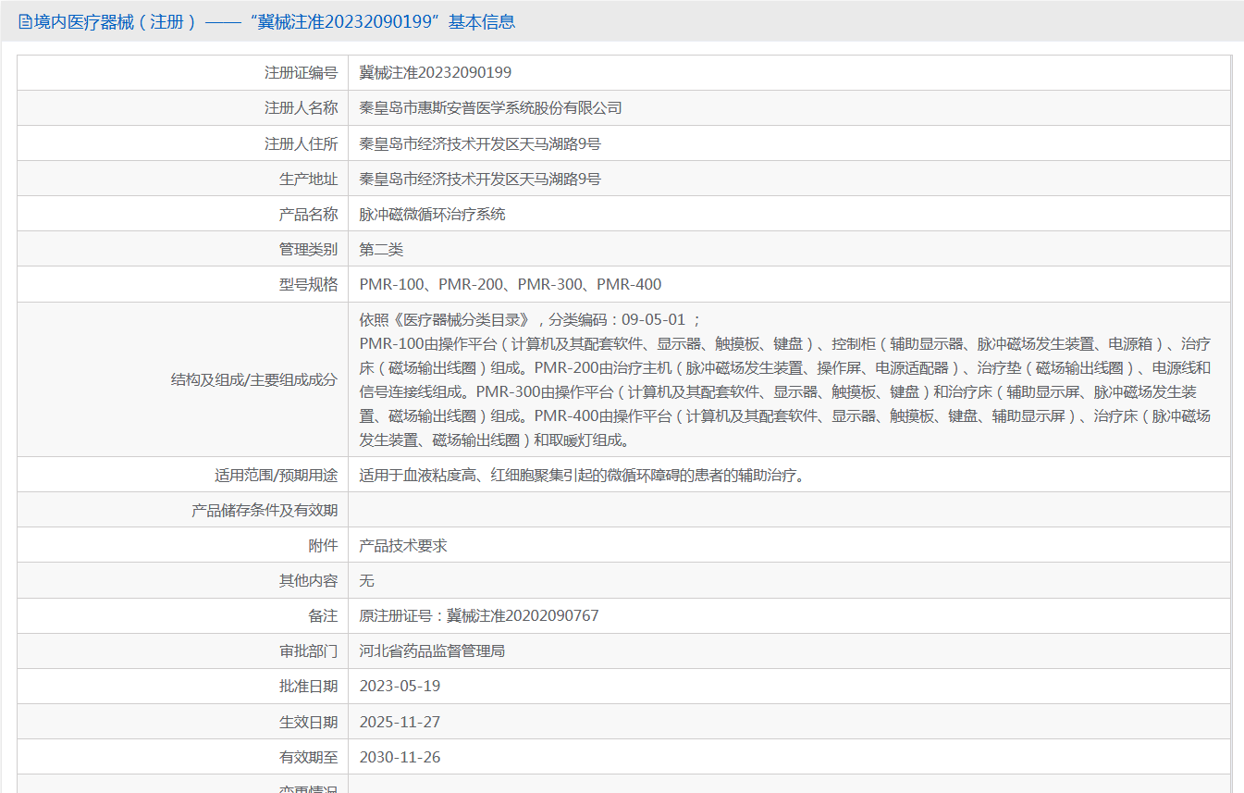Click the label 产品储存条件及有效期

pyautogui.click(x=265, y=510)
